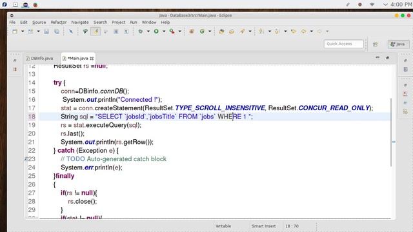Open the Refactor menu
Screen dimensions: 413x232
(x=59, y=23)
